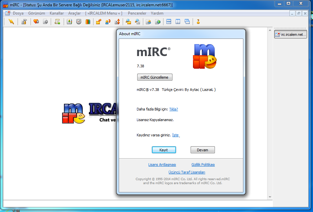This screenshot has width=313, height=212.
Task: Click the Timer alarm clock icon
Action: 79,22
